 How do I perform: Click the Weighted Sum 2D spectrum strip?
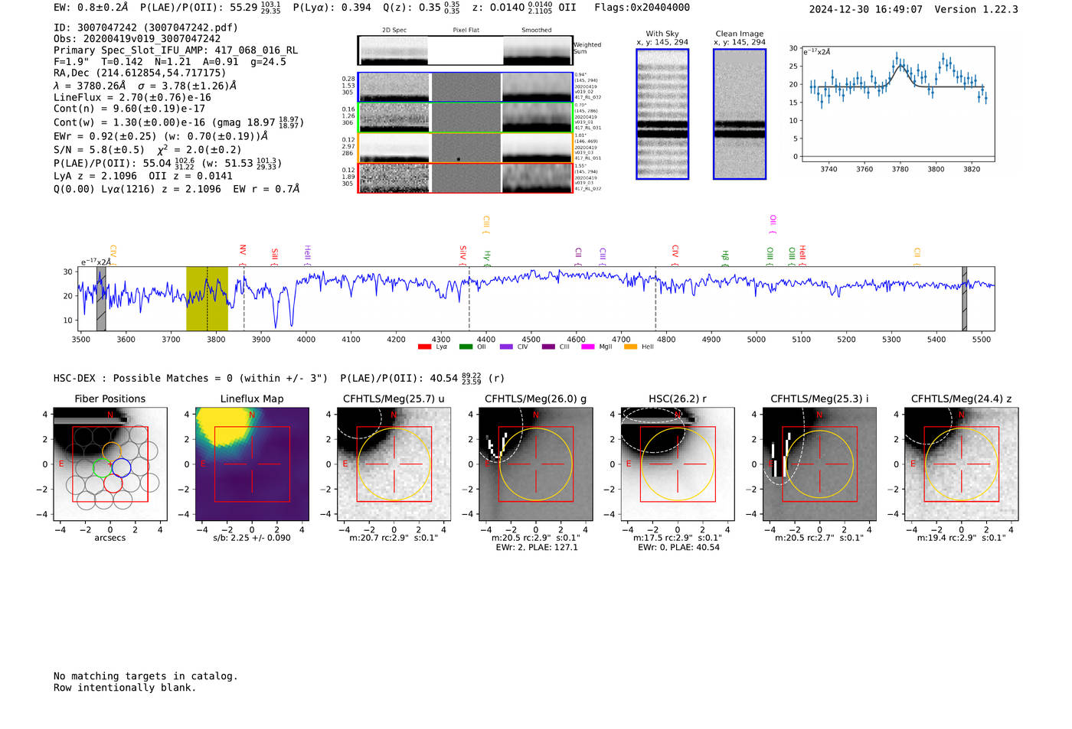[466, 50]
